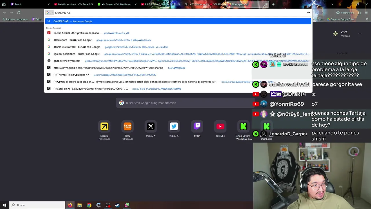
Task: Open Steam from the taskbar
Action: point(117,205)
